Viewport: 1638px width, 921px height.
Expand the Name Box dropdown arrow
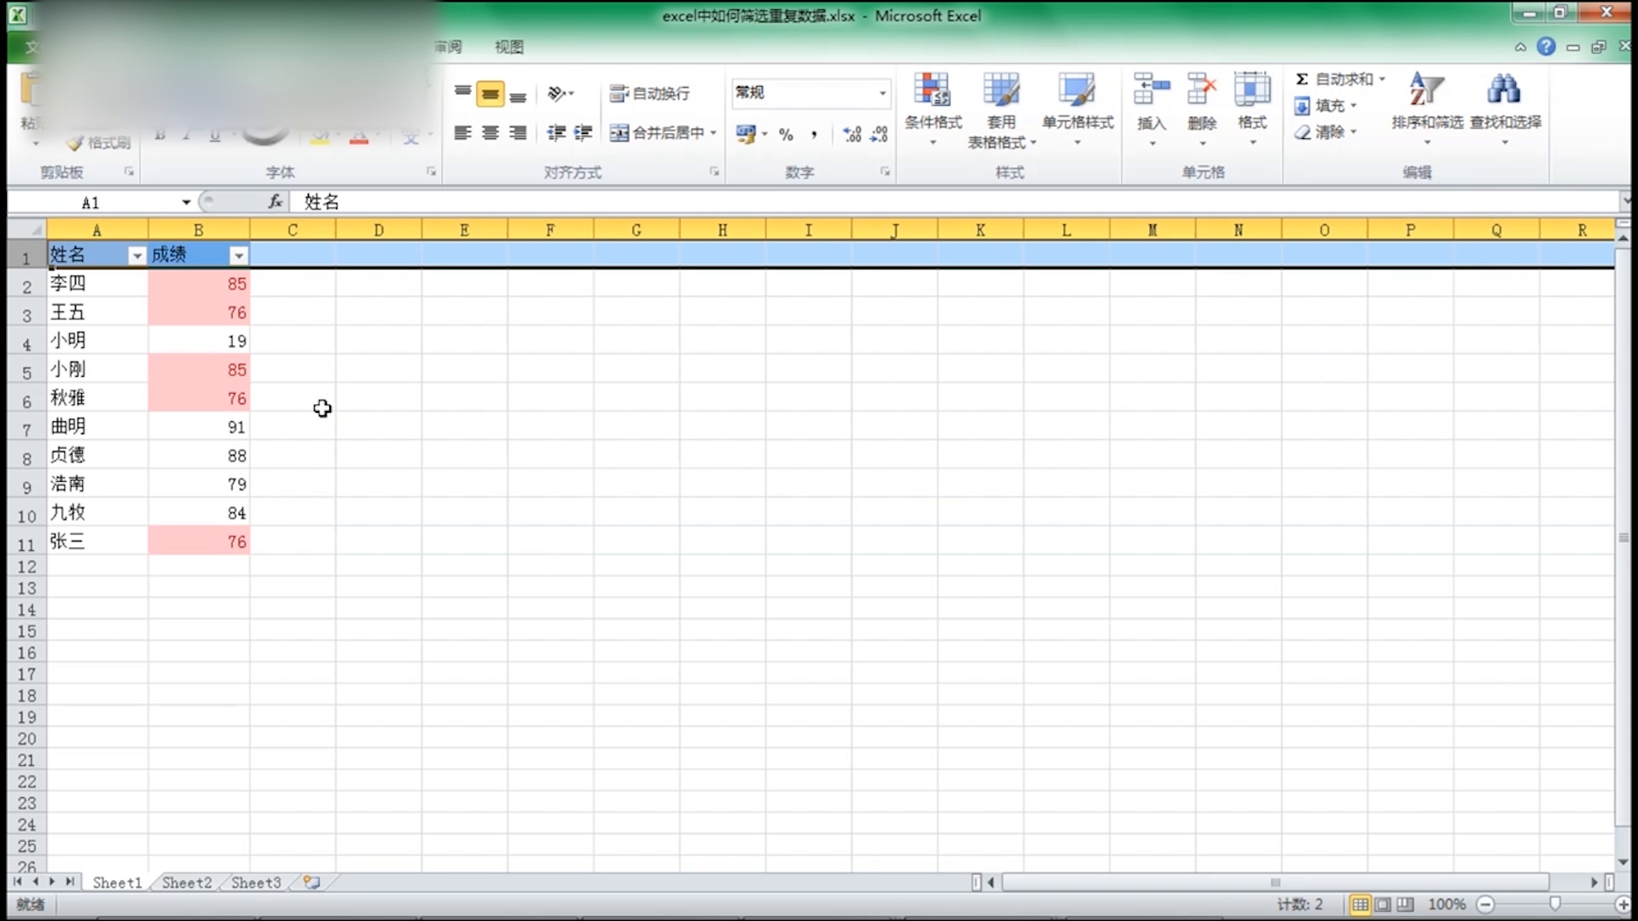pos(186,202)
